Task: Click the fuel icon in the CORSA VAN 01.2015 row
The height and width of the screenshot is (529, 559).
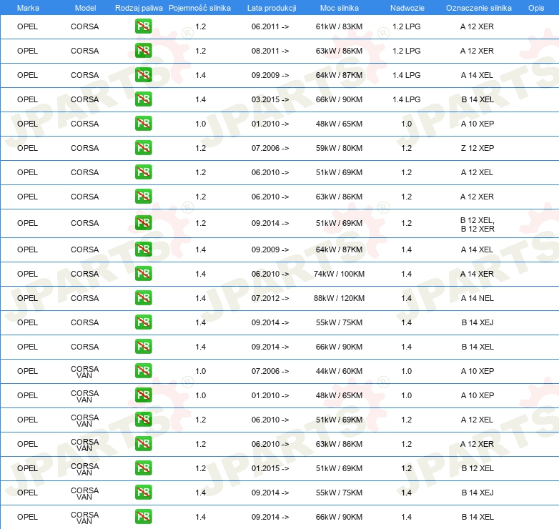Action: (x=143, y=468)
